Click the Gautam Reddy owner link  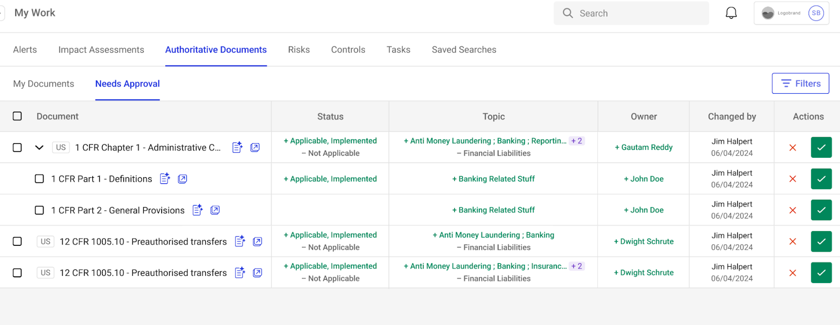click(644, 148)
